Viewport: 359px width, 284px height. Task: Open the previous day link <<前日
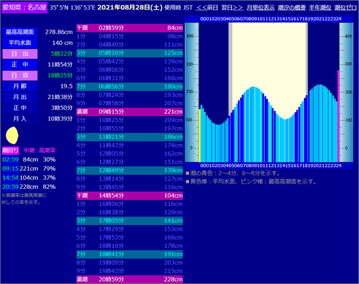tap(207, 8)
